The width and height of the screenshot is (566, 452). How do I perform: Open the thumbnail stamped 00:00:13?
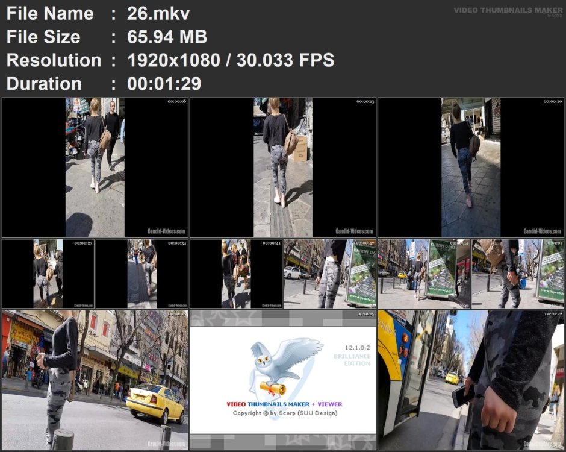pyautogui.click(x=283, y=168)
